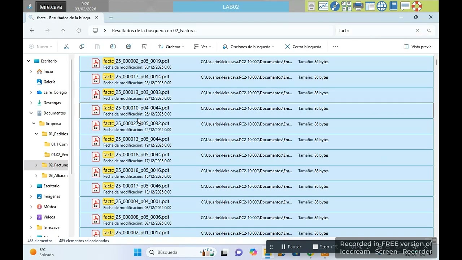The width and height of the screenshot is (462, 260).
Task: Click the CD disc icon in green toolbar
Action: tap(335, 6)
